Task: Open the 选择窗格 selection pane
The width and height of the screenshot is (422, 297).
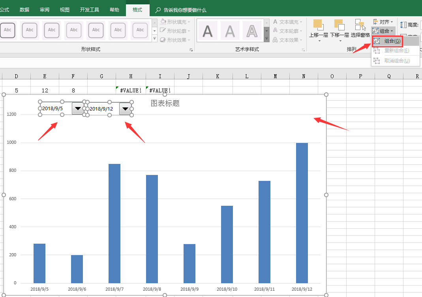Action: click(360, 28)
